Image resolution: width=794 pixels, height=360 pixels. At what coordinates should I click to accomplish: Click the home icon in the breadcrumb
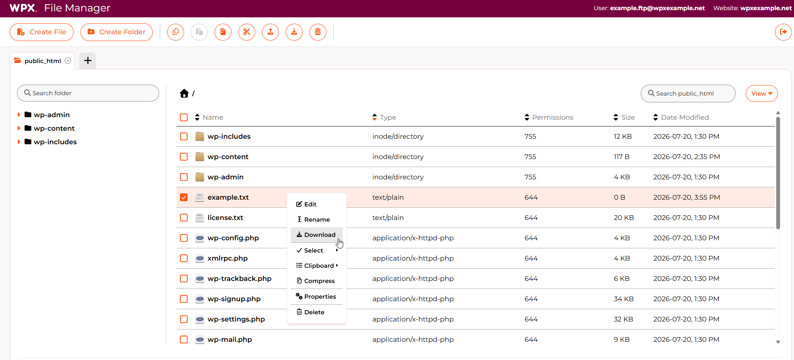click(x=184, y=93)
